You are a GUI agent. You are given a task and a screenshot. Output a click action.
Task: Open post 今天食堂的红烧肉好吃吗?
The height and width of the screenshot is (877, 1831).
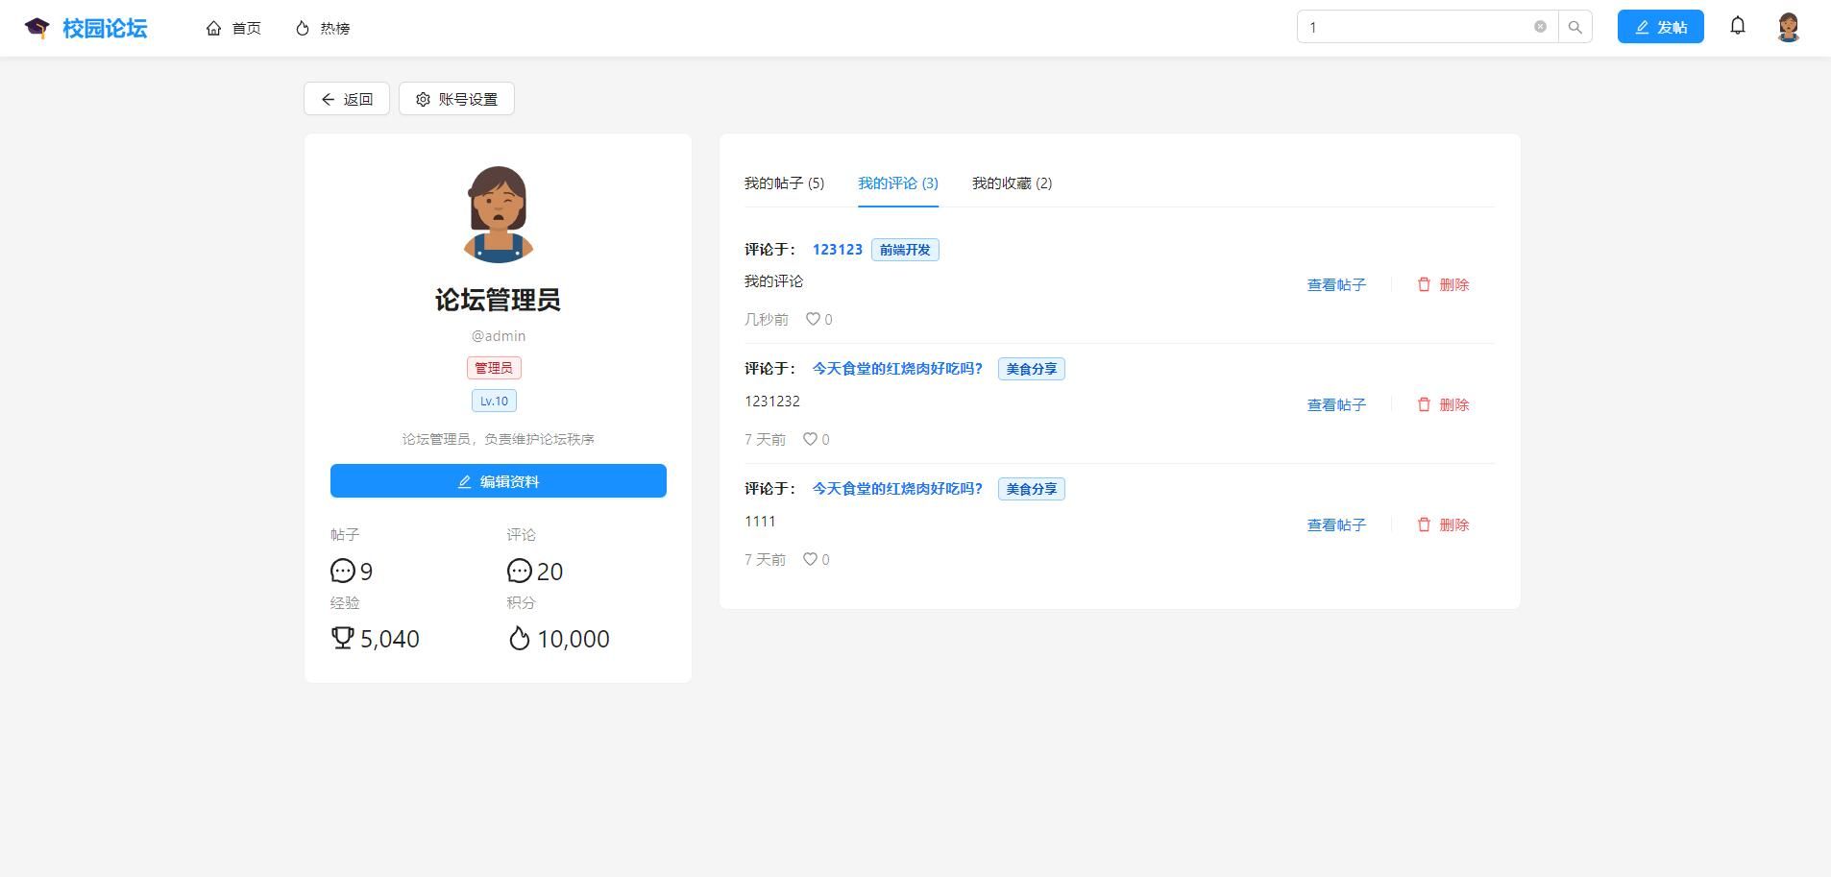[896, 368]
